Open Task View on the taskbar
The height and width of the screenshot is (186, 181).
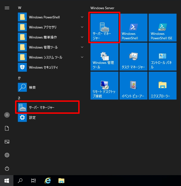click(34, 181)
